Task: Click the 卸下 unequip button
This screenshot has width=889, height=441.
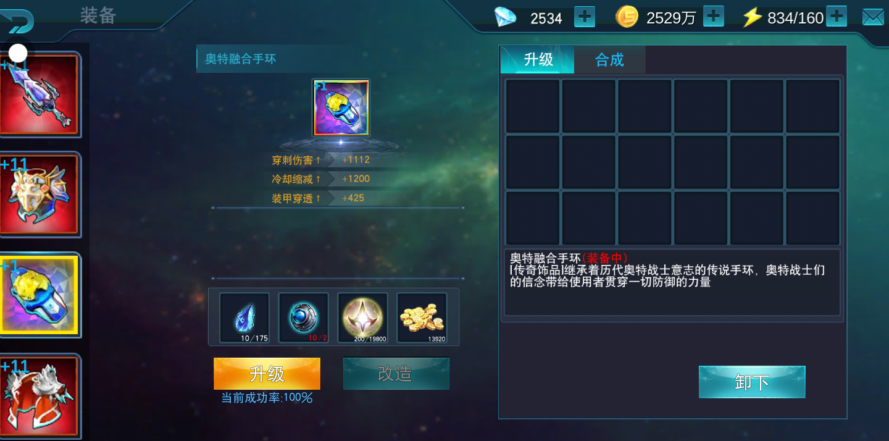Action: point(752,382)
